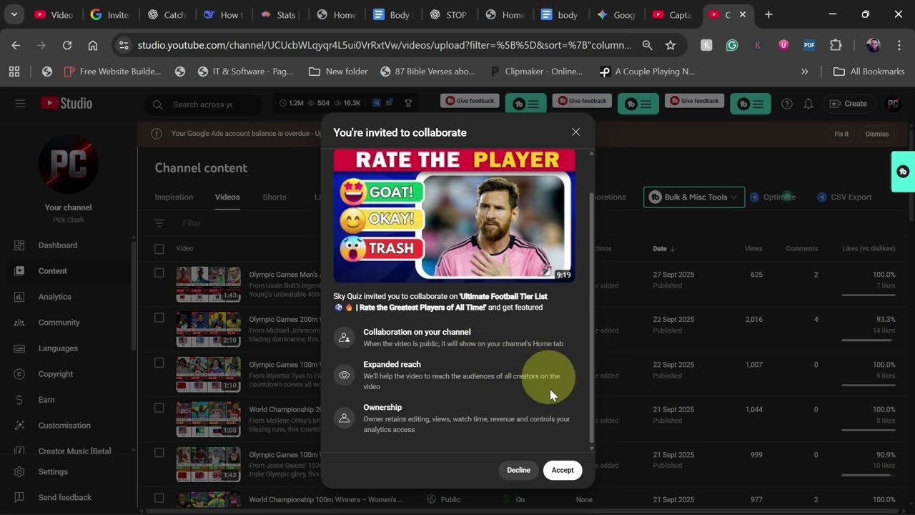Open the Olympic Games Men's video thumbnail
The height and width of the screenshot is (515, 915).
(x=209, y=285)
